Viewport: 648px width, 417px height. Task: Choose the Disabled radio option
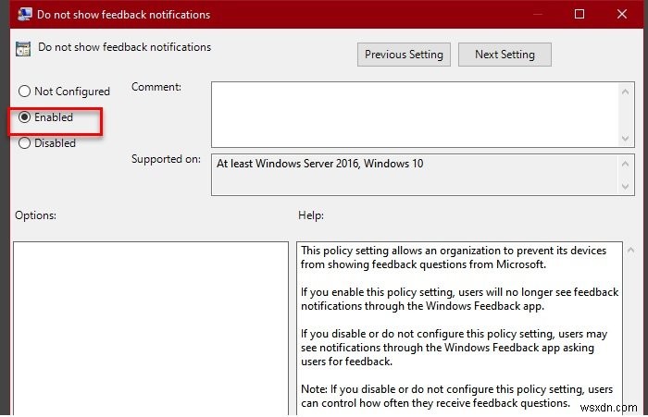pyautogui.click(x=25, y=143)
